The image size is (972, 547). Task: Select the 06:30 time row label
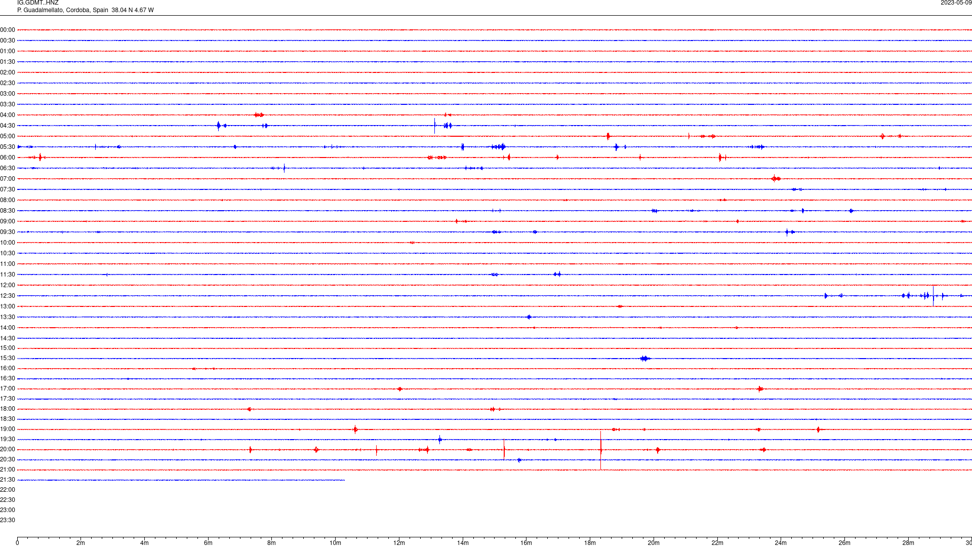(x=8, y=168)
